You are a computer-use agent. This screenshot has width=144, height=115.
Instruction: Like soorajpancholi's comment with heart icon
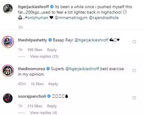[x=134, y=98]
